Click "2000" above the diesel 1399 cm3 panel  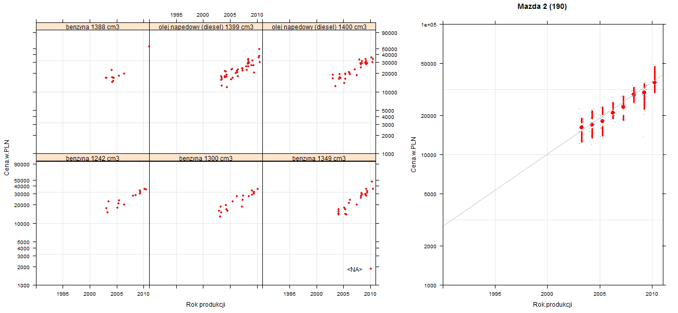(203, 15)
